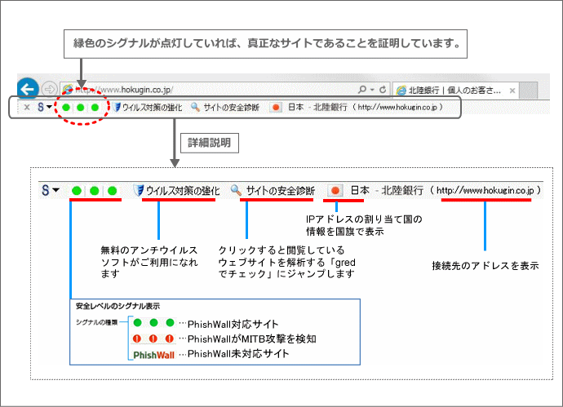This screenshot has height=407, width=563.
Task: Click the greyed-out browser Forward arrow
Action: (49, 89)
